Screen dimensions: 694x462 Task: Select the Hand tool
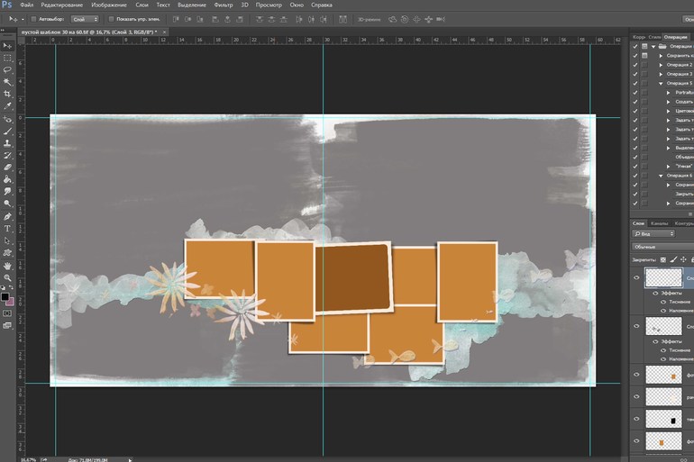[x=7, y=266]
